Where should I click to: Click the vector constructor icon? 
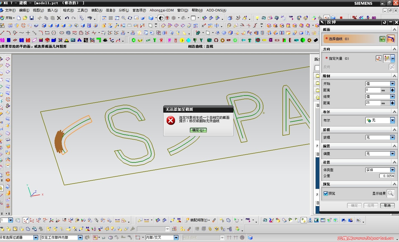click(x=379, y=59)
